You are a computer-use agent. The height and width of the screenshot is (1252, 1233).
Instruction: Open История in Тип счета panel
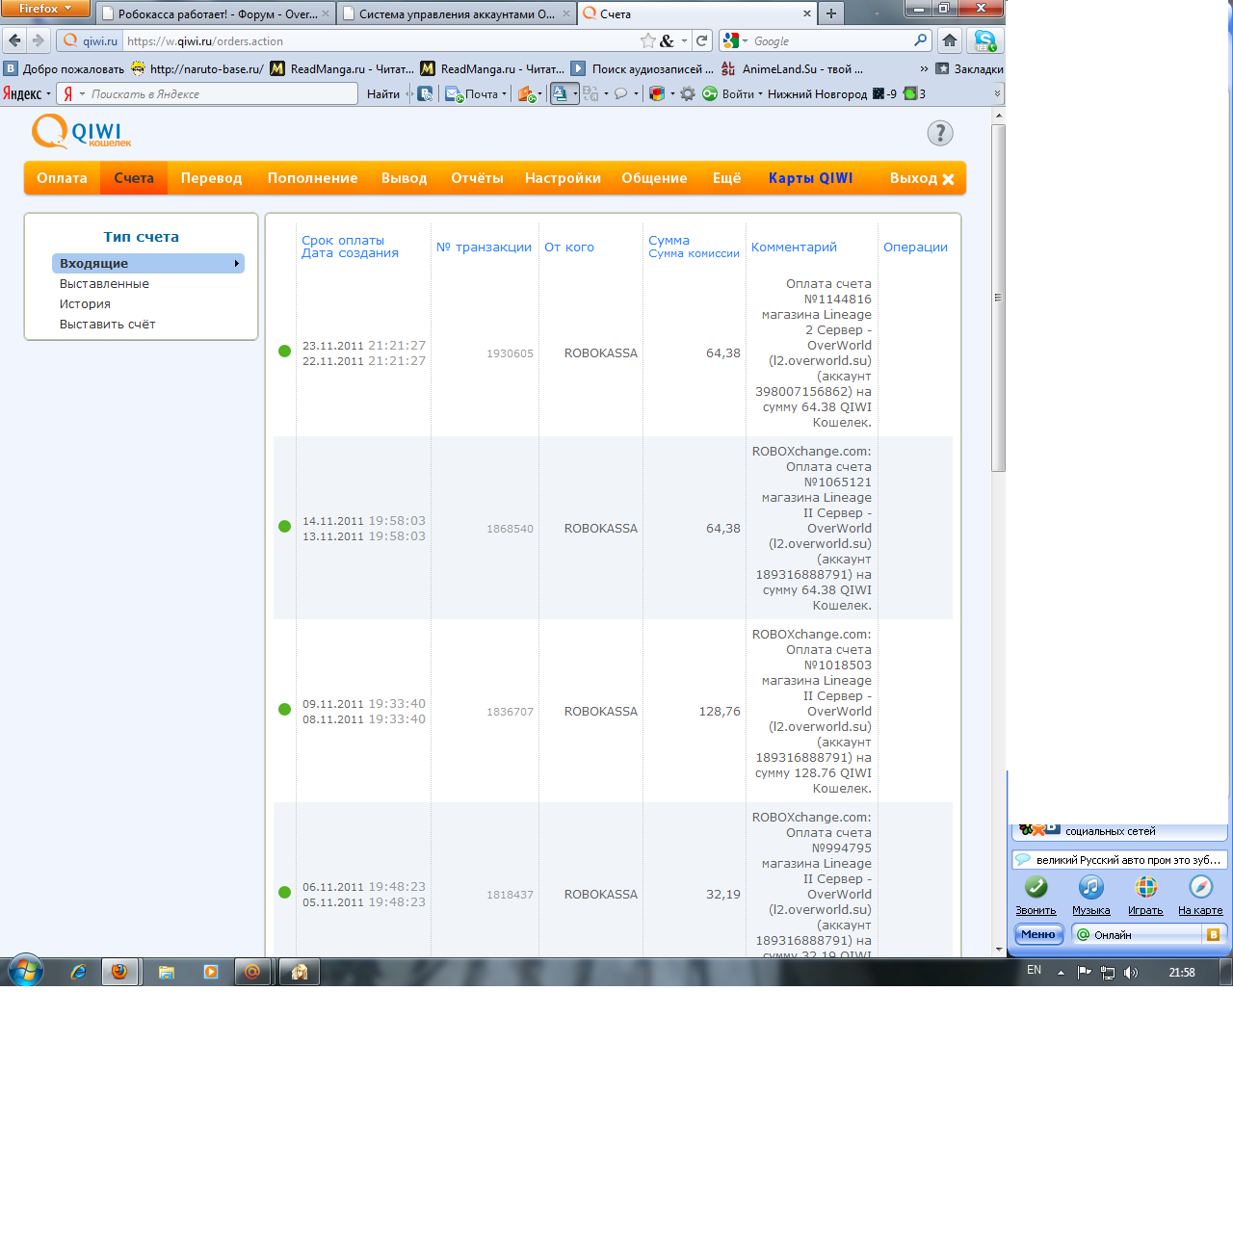(x=85, y=304)
